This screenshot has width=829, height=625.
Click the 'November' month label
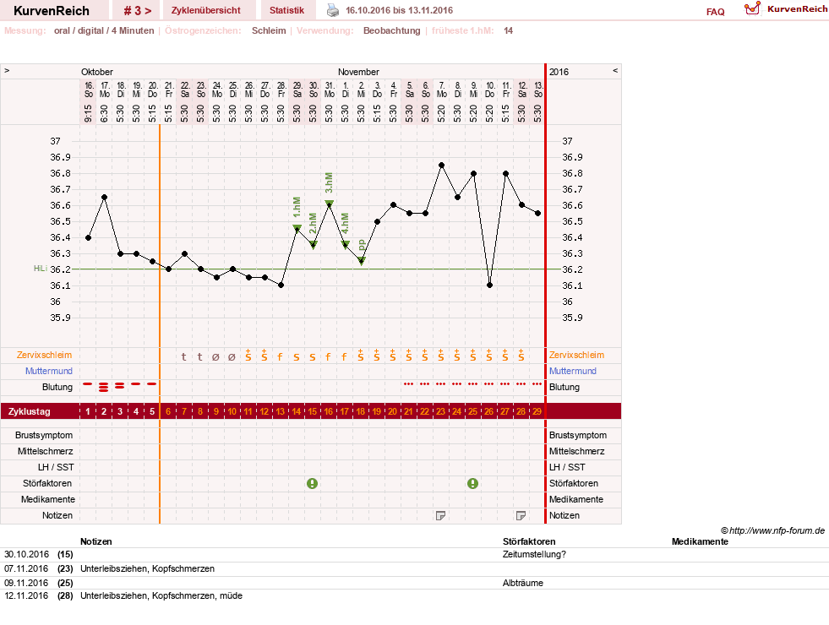tap(358, 72)
